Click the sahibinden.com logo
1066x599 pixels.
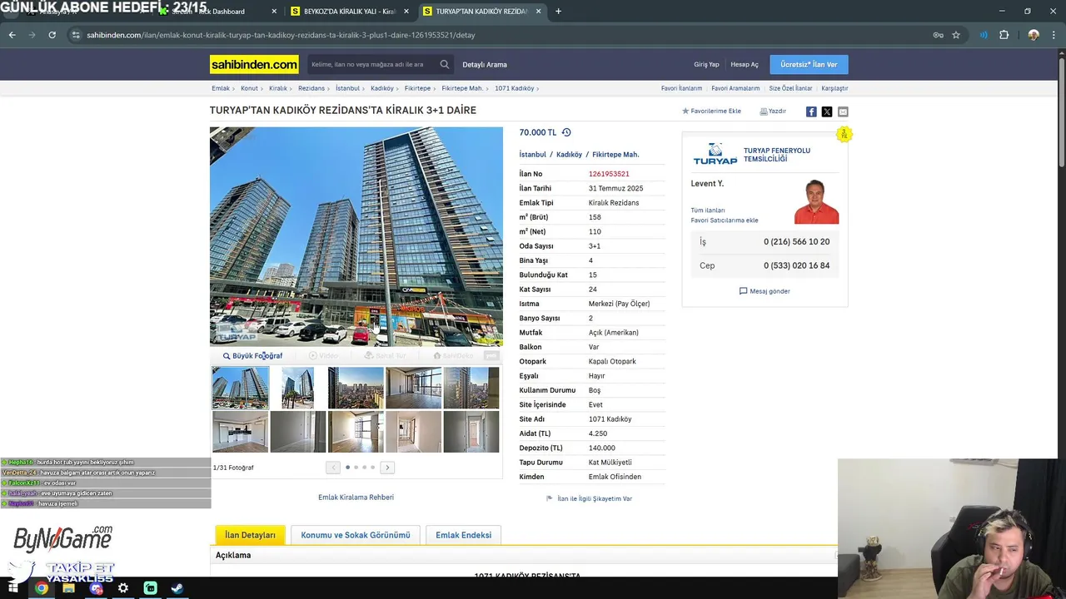[x=254, y=64]
